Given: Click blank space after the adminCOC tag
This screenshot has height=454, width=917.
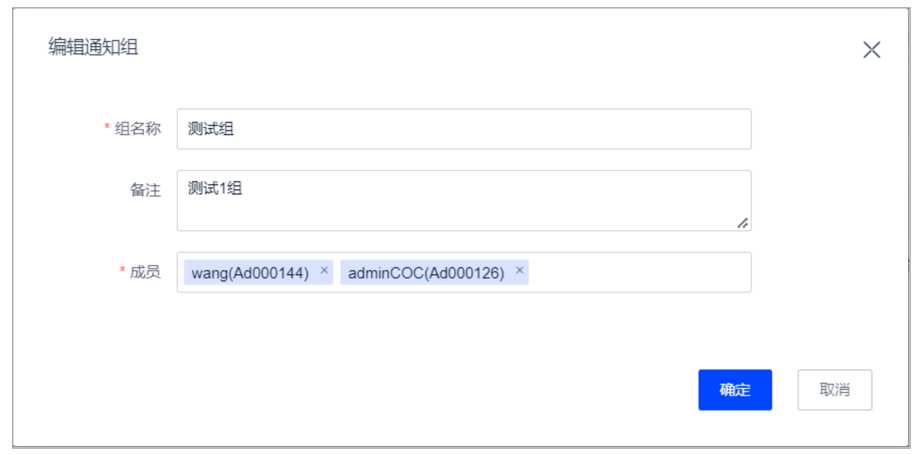Looking at the screenshot, I should tap(639, 272).
